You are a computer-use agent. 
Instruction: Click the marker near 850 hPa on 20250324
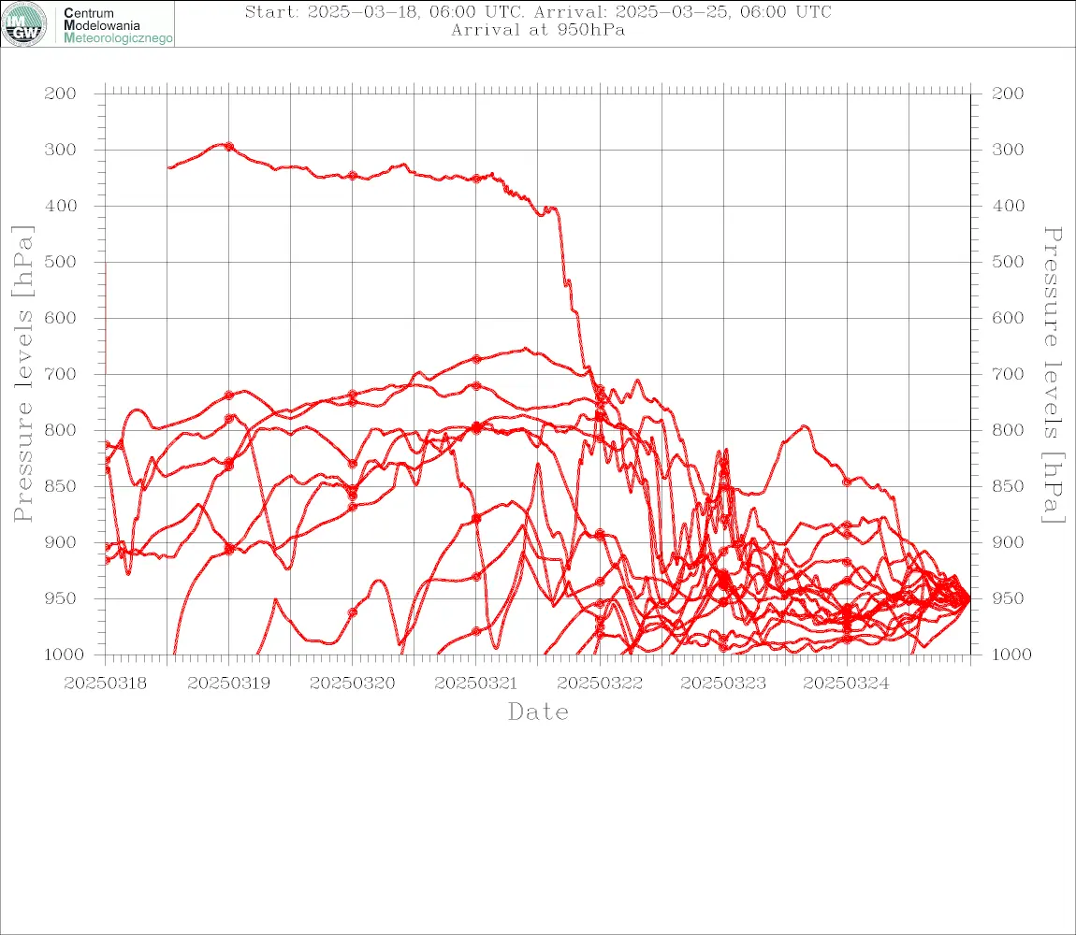[x=847, y=482]
